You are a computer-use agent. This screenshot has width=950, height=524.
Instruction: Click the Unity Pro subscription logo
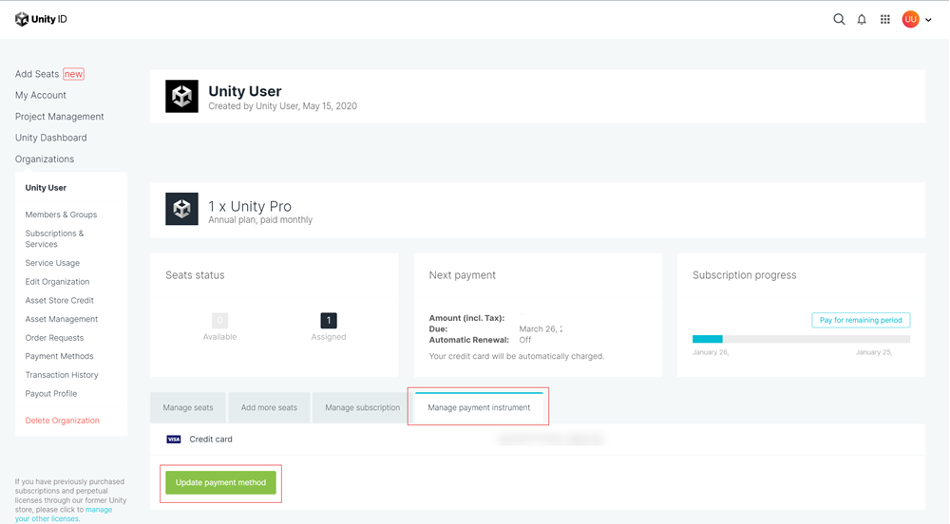point(181,209)
